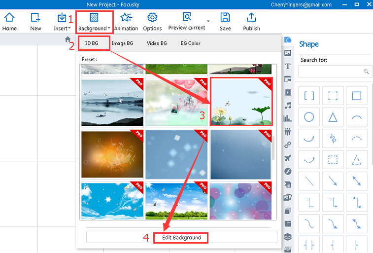
Task: Publish the presentation
Action: 251,22
